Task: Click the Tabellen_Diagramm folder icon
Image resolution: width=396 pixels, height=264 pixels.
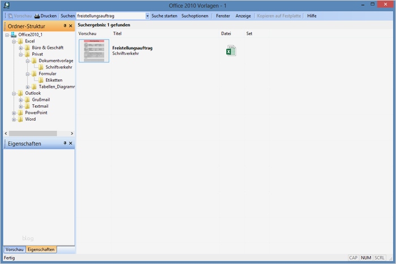Action: point(34,87)
